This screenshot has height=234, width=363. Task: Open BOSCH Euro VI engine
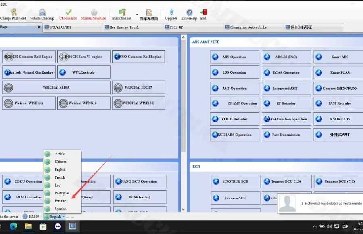tap(84, 57)
